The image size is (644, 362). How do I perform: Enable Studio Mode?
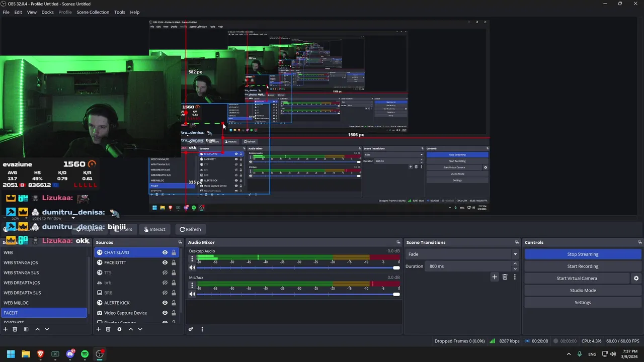pos(583,290)
